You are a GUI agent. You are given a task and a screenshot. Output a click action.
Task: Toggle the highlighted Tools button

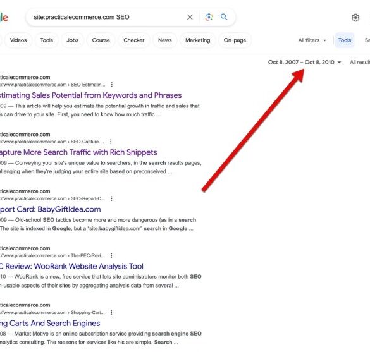[345, 40]
